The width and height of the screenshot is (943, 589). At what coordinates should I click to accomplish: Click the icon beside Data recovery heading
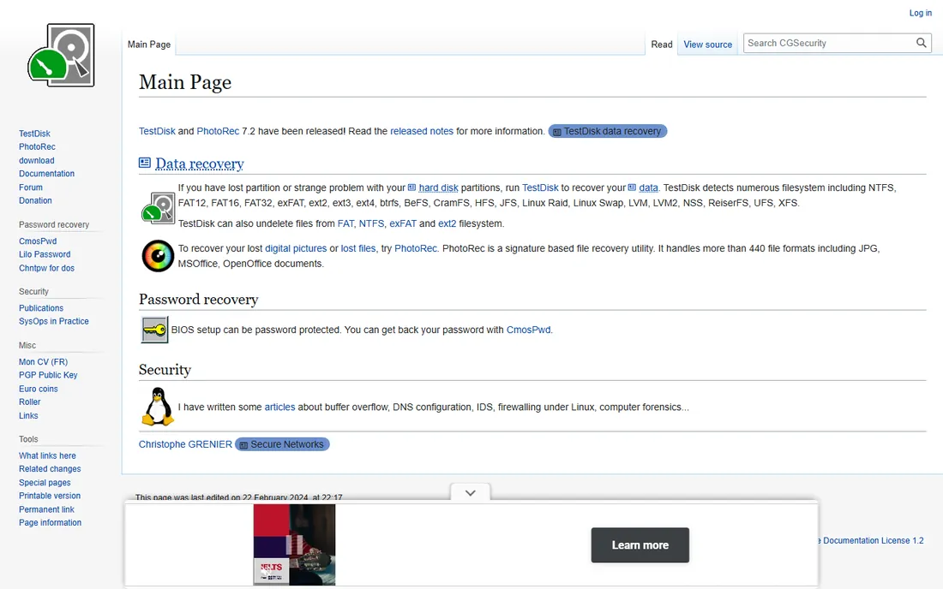[x=145, y=163]
